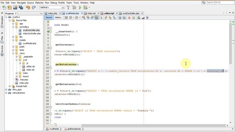This screenshot has height=132, width=235.
Task: Click the Toggle Bookmark editor icon
Action: pos(114,18)
